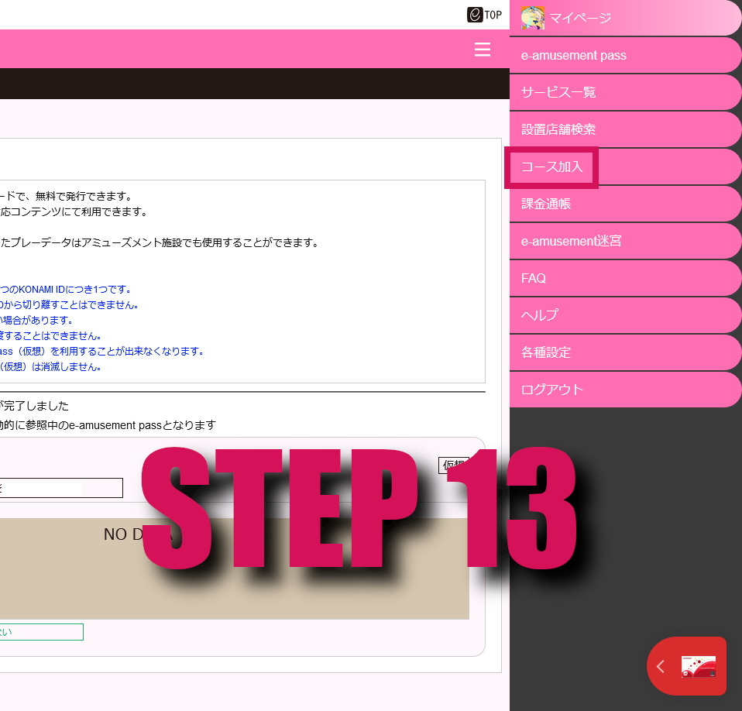The height and width of the screenshot is (711, 742).
Task: Click the text input field above the card
Action: [60, 488]
